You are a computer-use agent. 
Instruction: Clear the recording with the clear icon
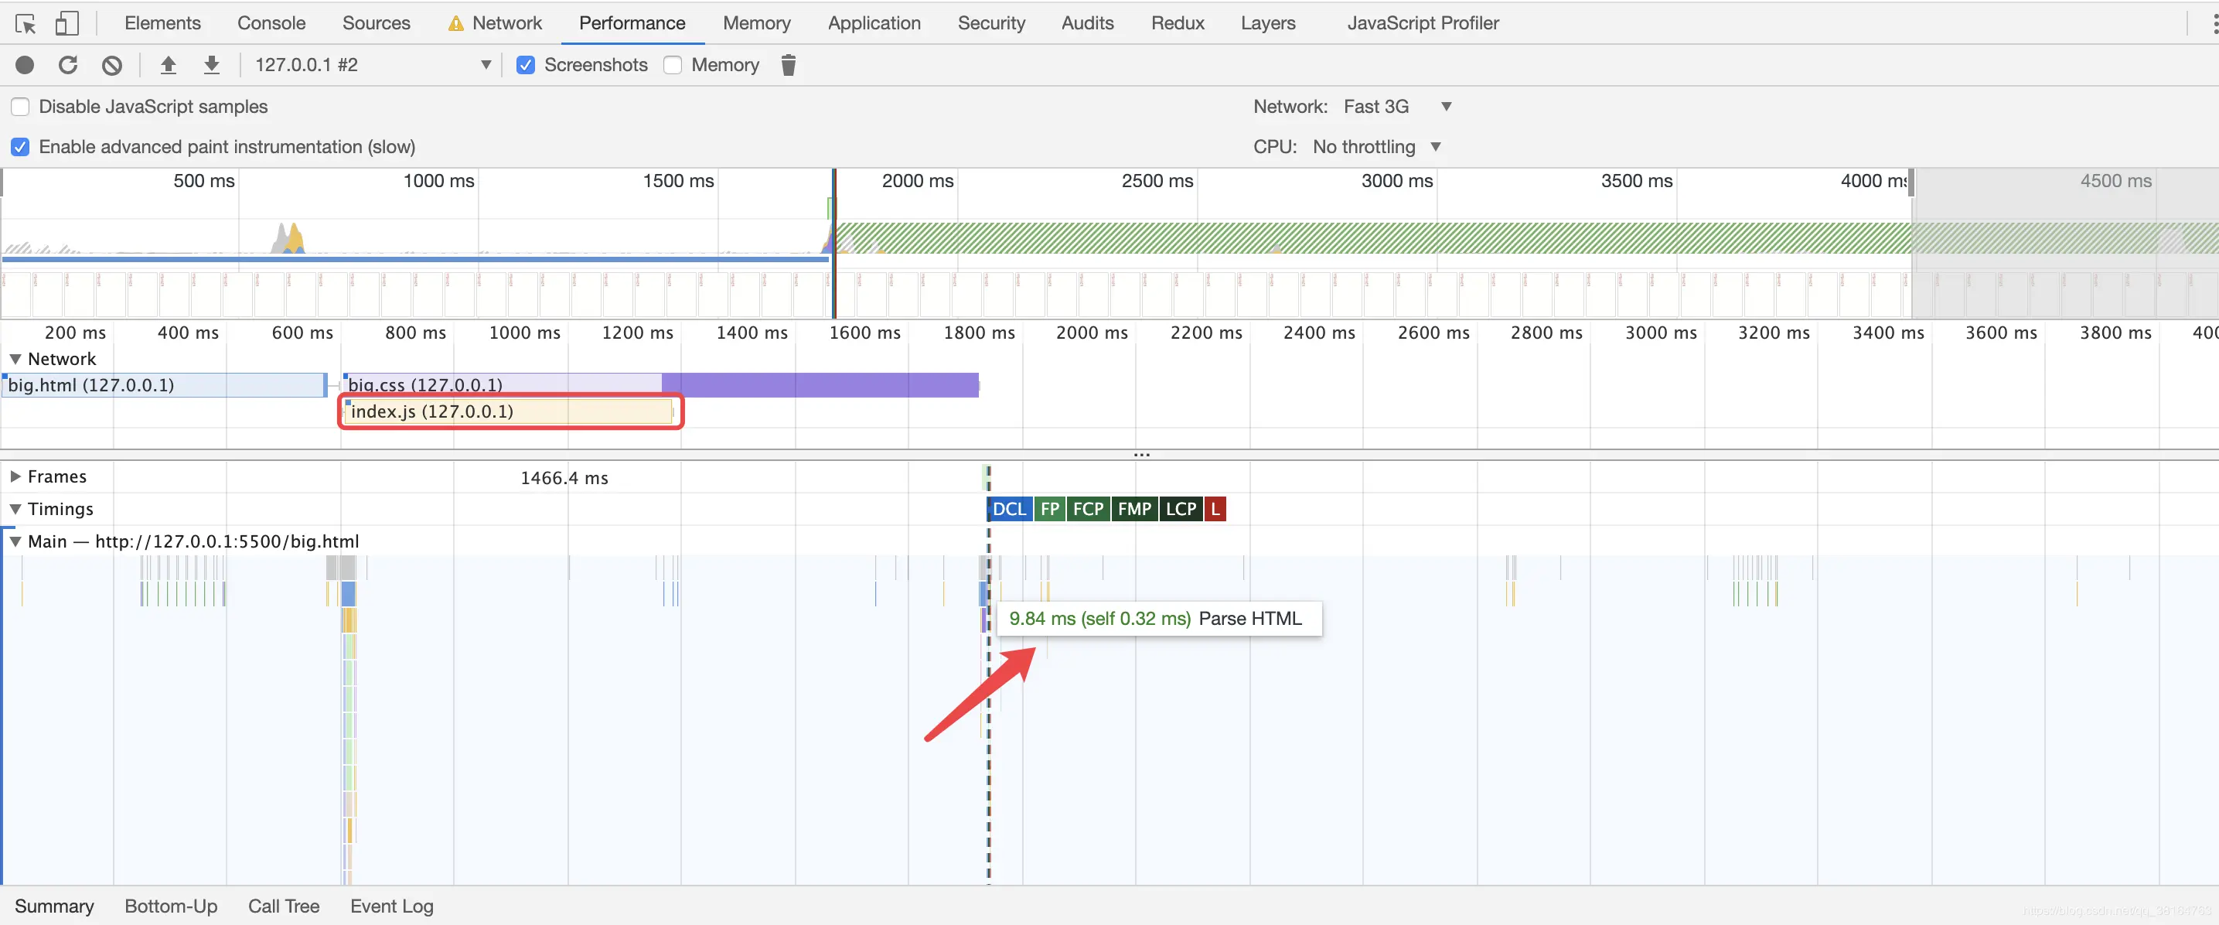[112, 65]
